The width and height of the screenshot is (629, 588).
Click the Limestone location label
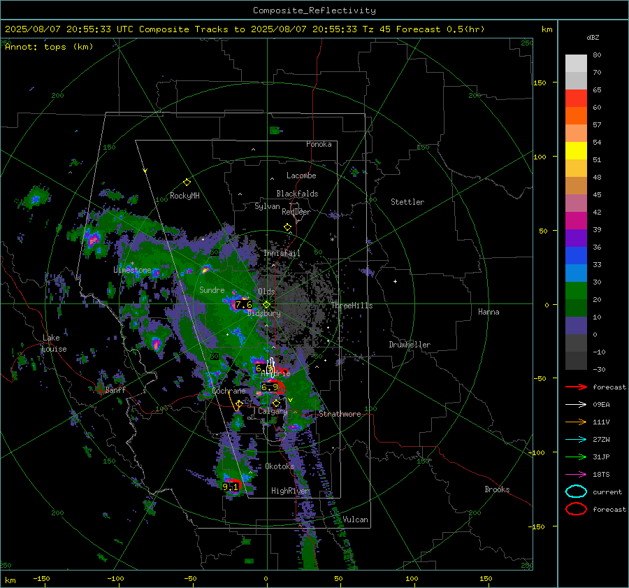tap(132, 270)
